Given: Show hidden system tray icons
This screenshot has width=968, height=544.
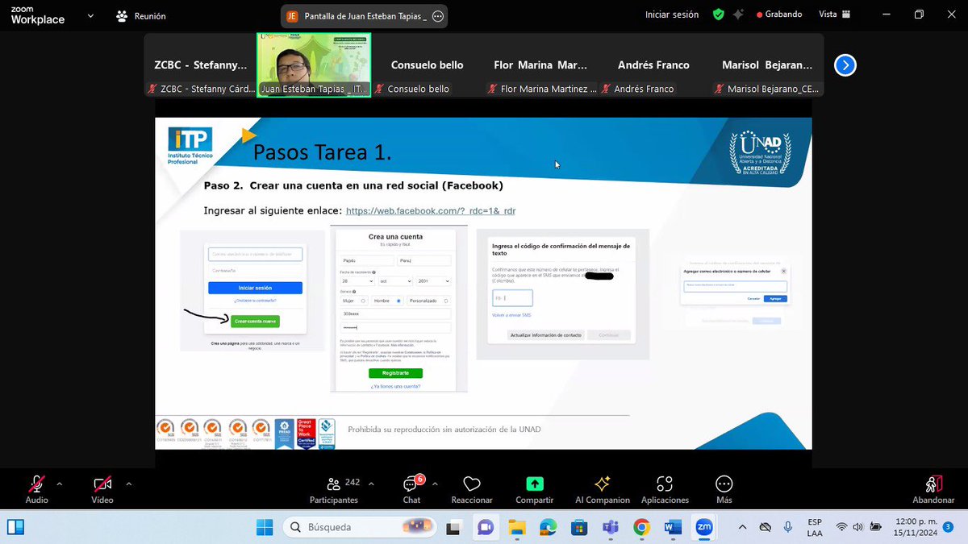Looking at the screenshot, I should coord(742,527).
